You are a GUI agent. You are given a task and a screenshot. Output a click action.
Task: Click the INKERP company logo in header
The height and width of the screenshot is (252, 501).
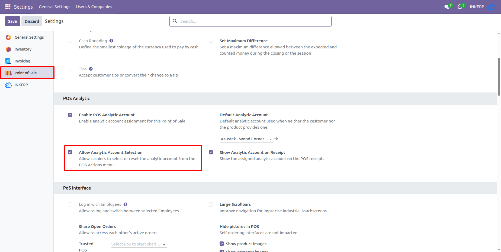(492, 7)
